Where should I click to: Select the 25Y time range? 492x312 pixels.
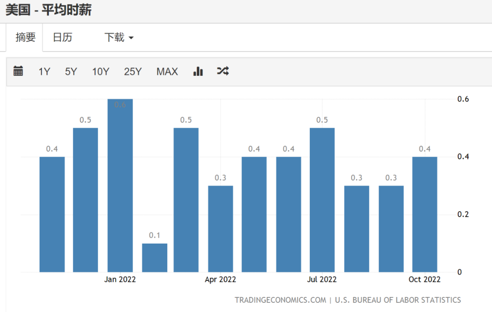[x=133, y=72]
